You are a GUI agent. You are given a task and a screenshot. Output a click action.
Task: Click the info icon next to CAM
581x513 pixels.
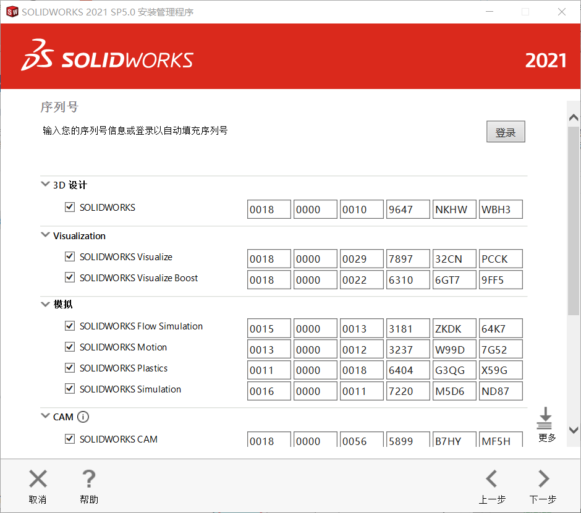[83, 417]
